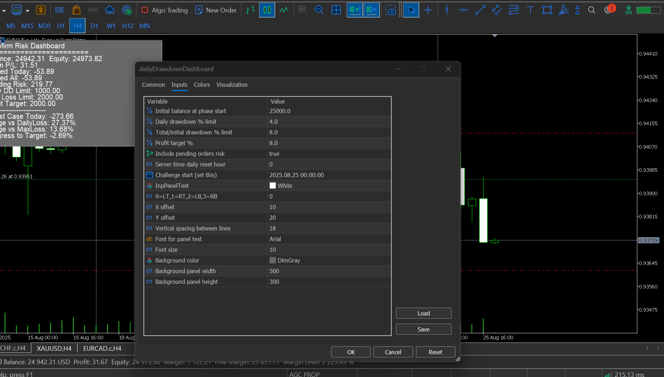Draw an equidistant channel
This screenshot has width=664, height=377.
(497, 10)
